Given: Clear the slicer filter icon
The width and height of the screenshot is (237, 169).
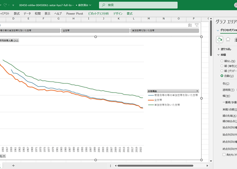Looking at the screenshot, I should 197,25.
